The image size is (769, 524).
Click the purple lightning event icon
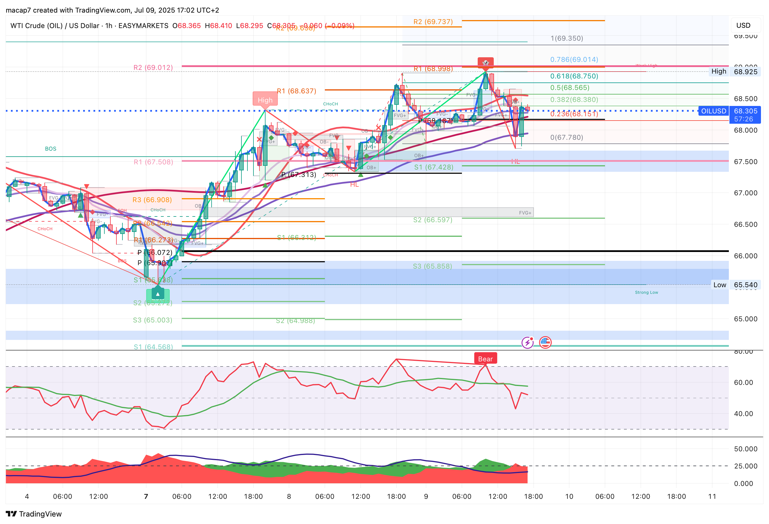tap(527, 342)
